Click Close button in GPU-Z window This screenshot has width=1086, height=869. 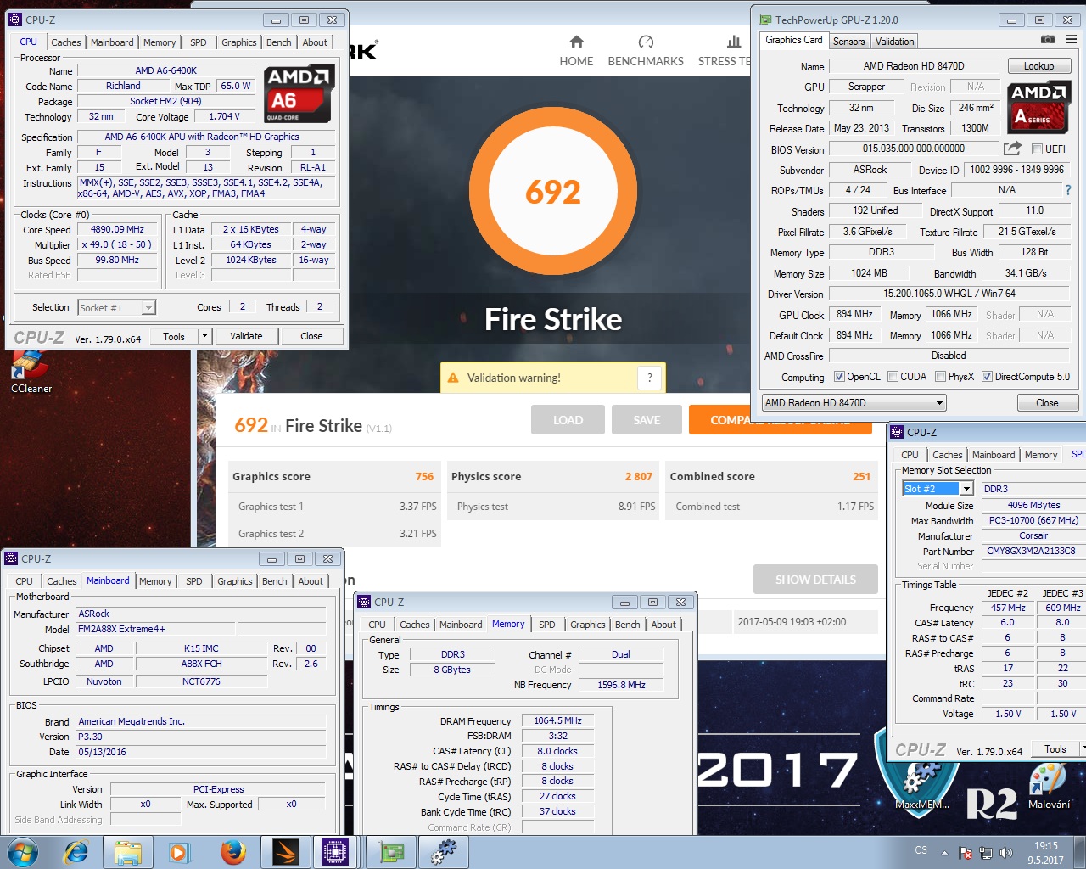point(1047,403)
